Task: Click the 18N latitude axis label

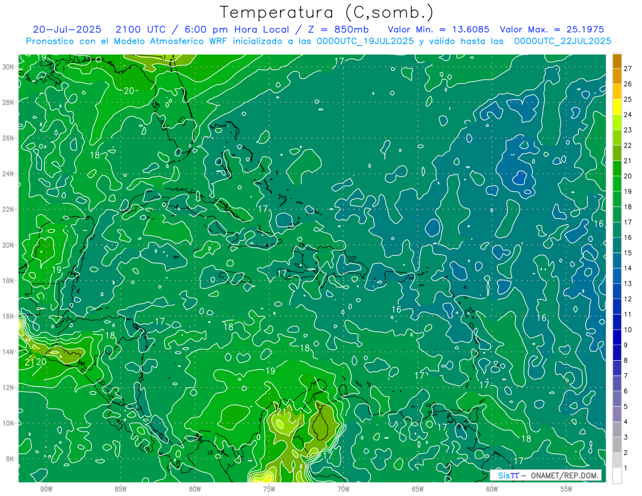Action: 8,280
